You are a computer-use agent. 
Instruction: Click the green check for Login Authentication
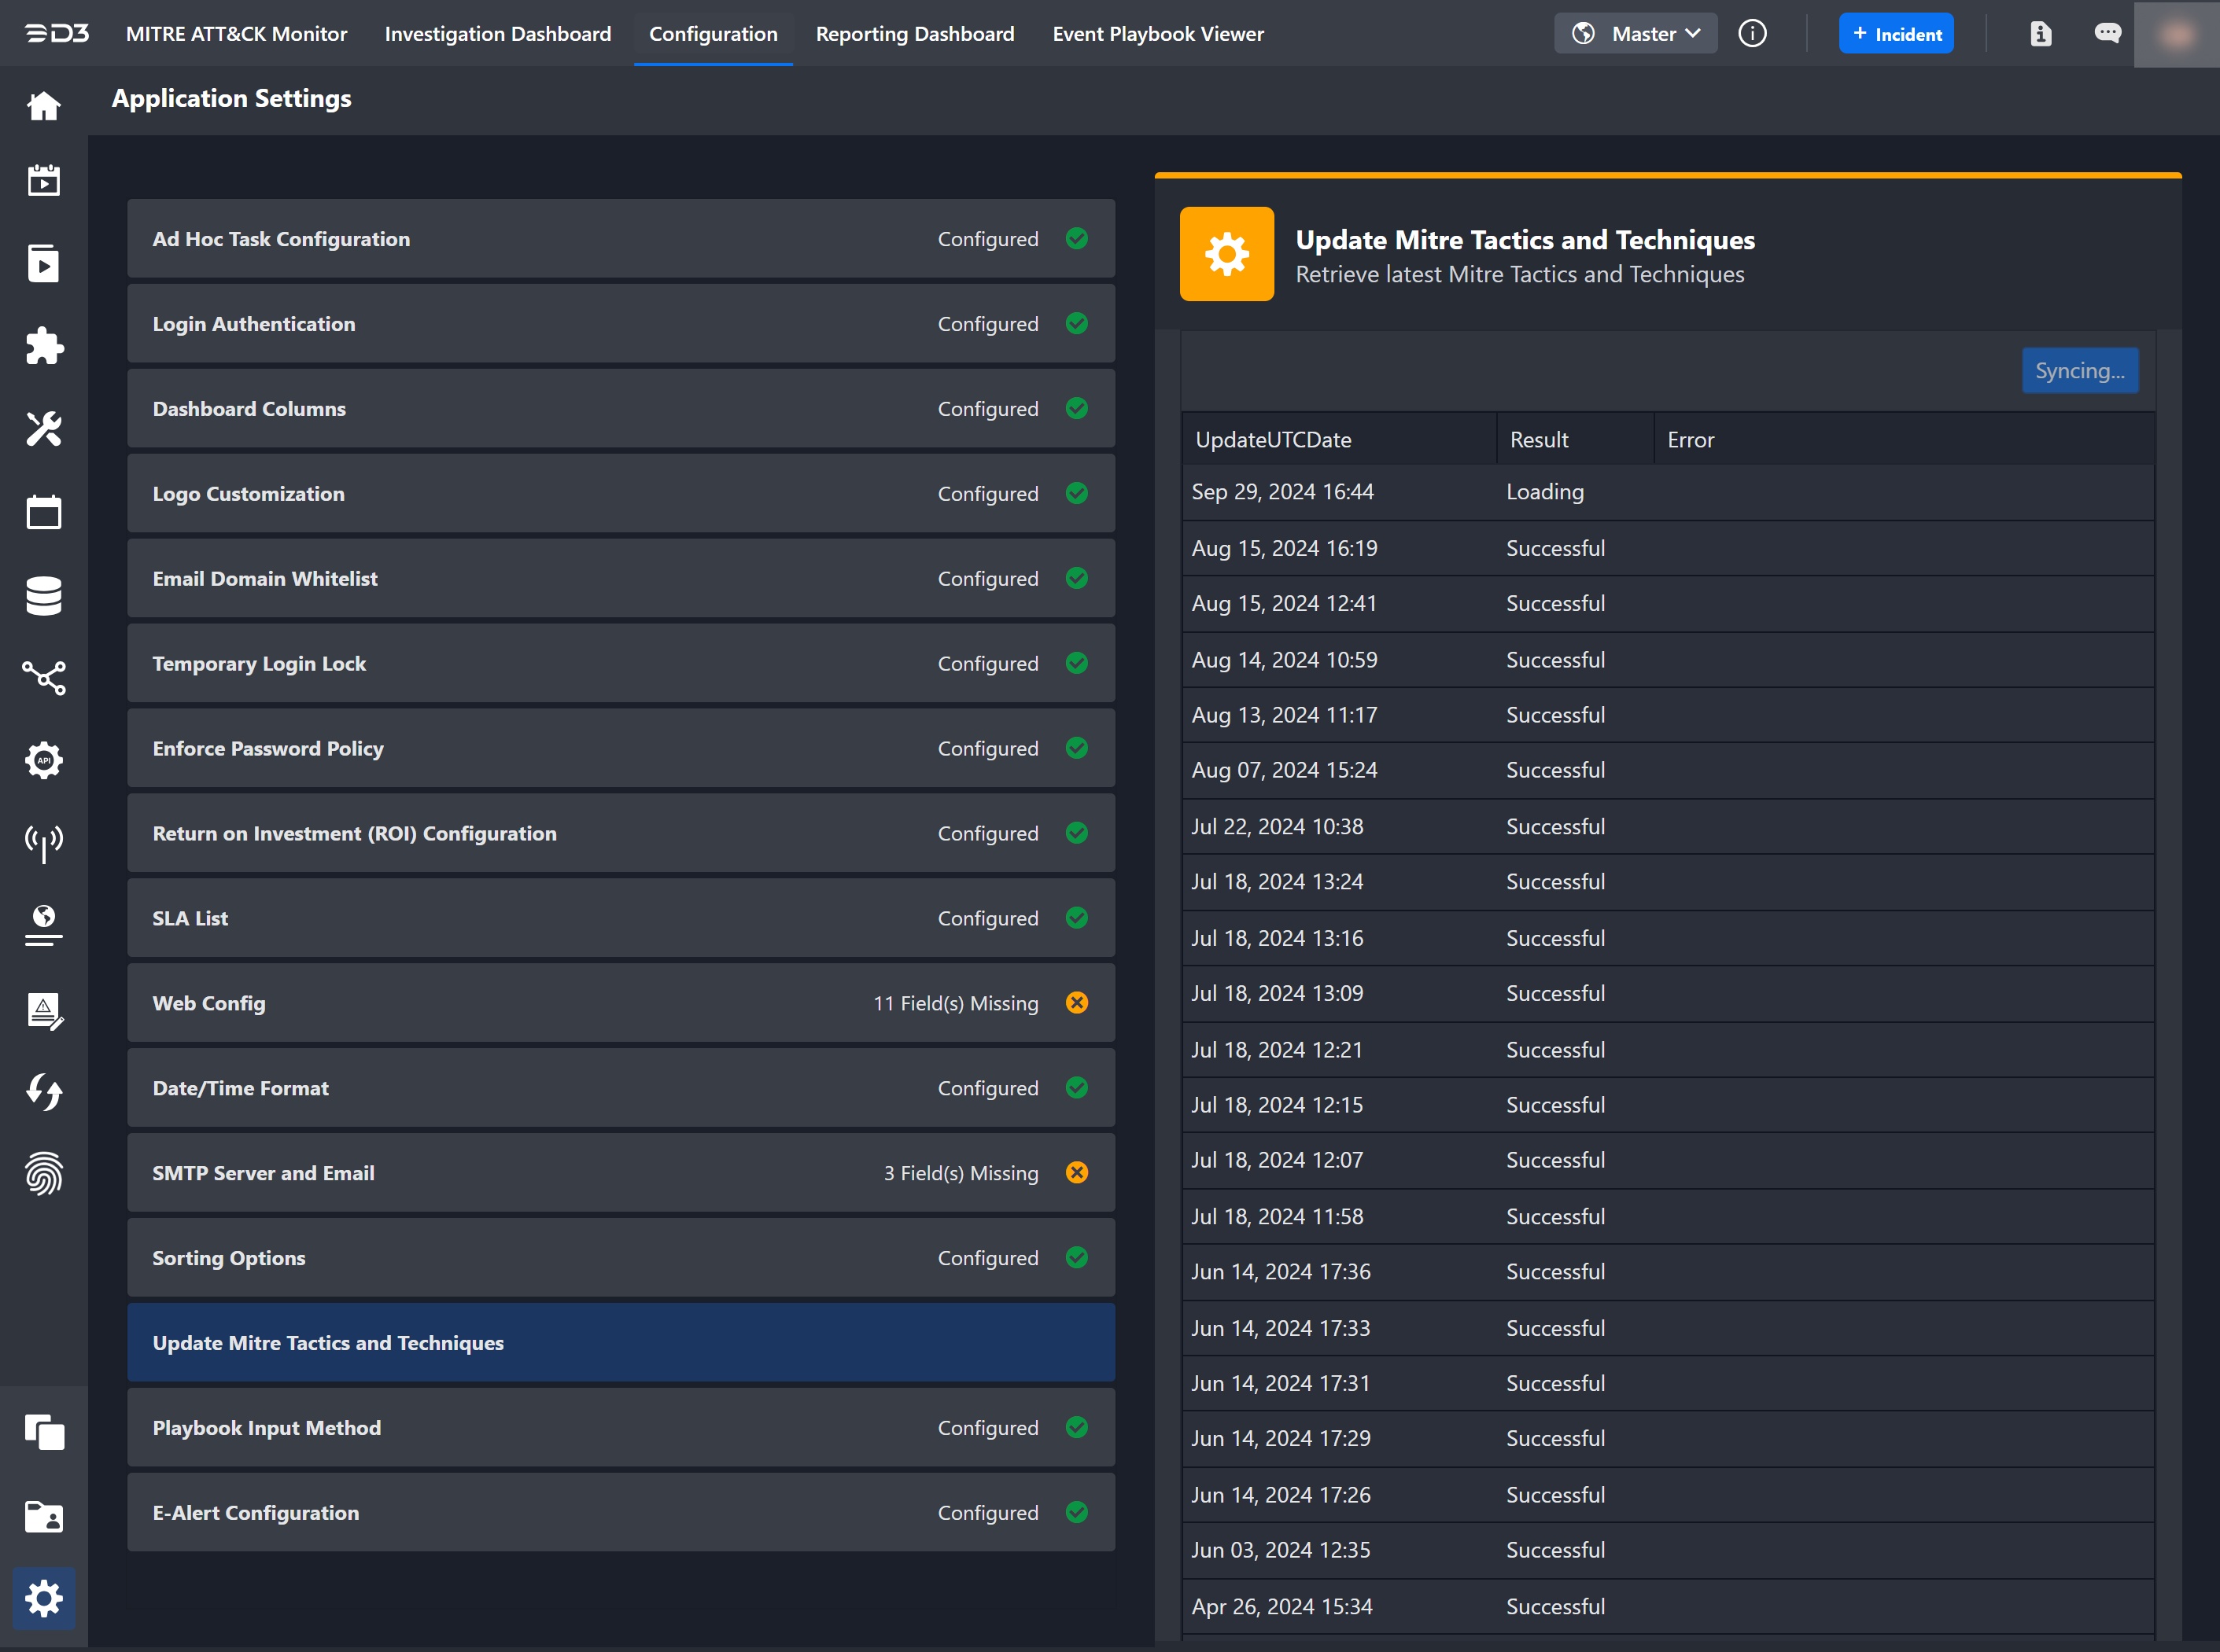[1076, 323]
